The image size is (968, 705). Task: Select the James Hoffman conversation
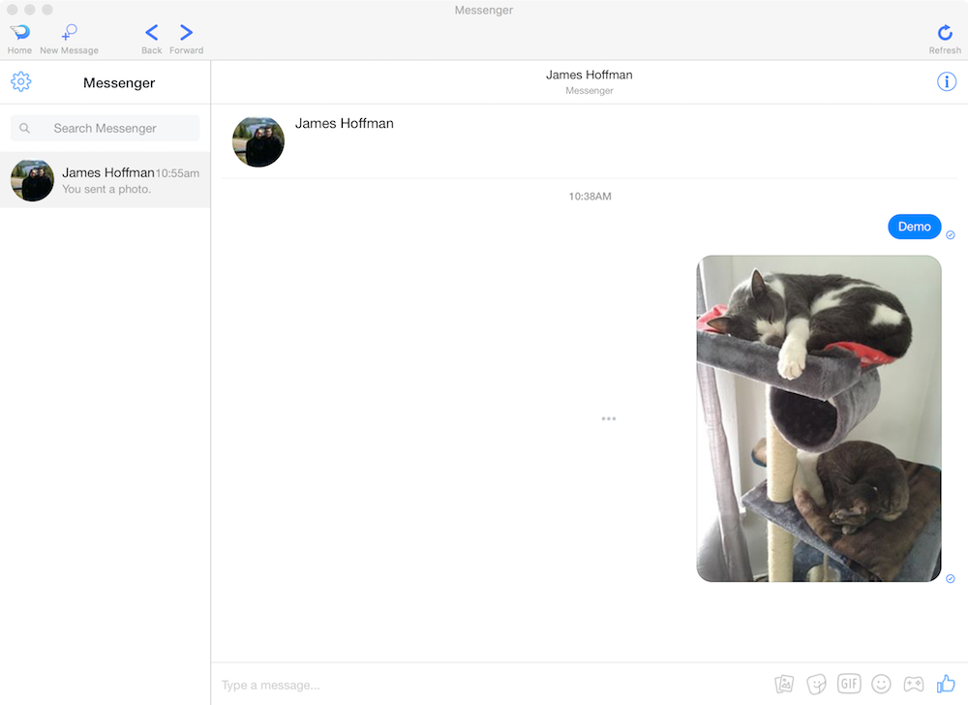click(105, 180)
